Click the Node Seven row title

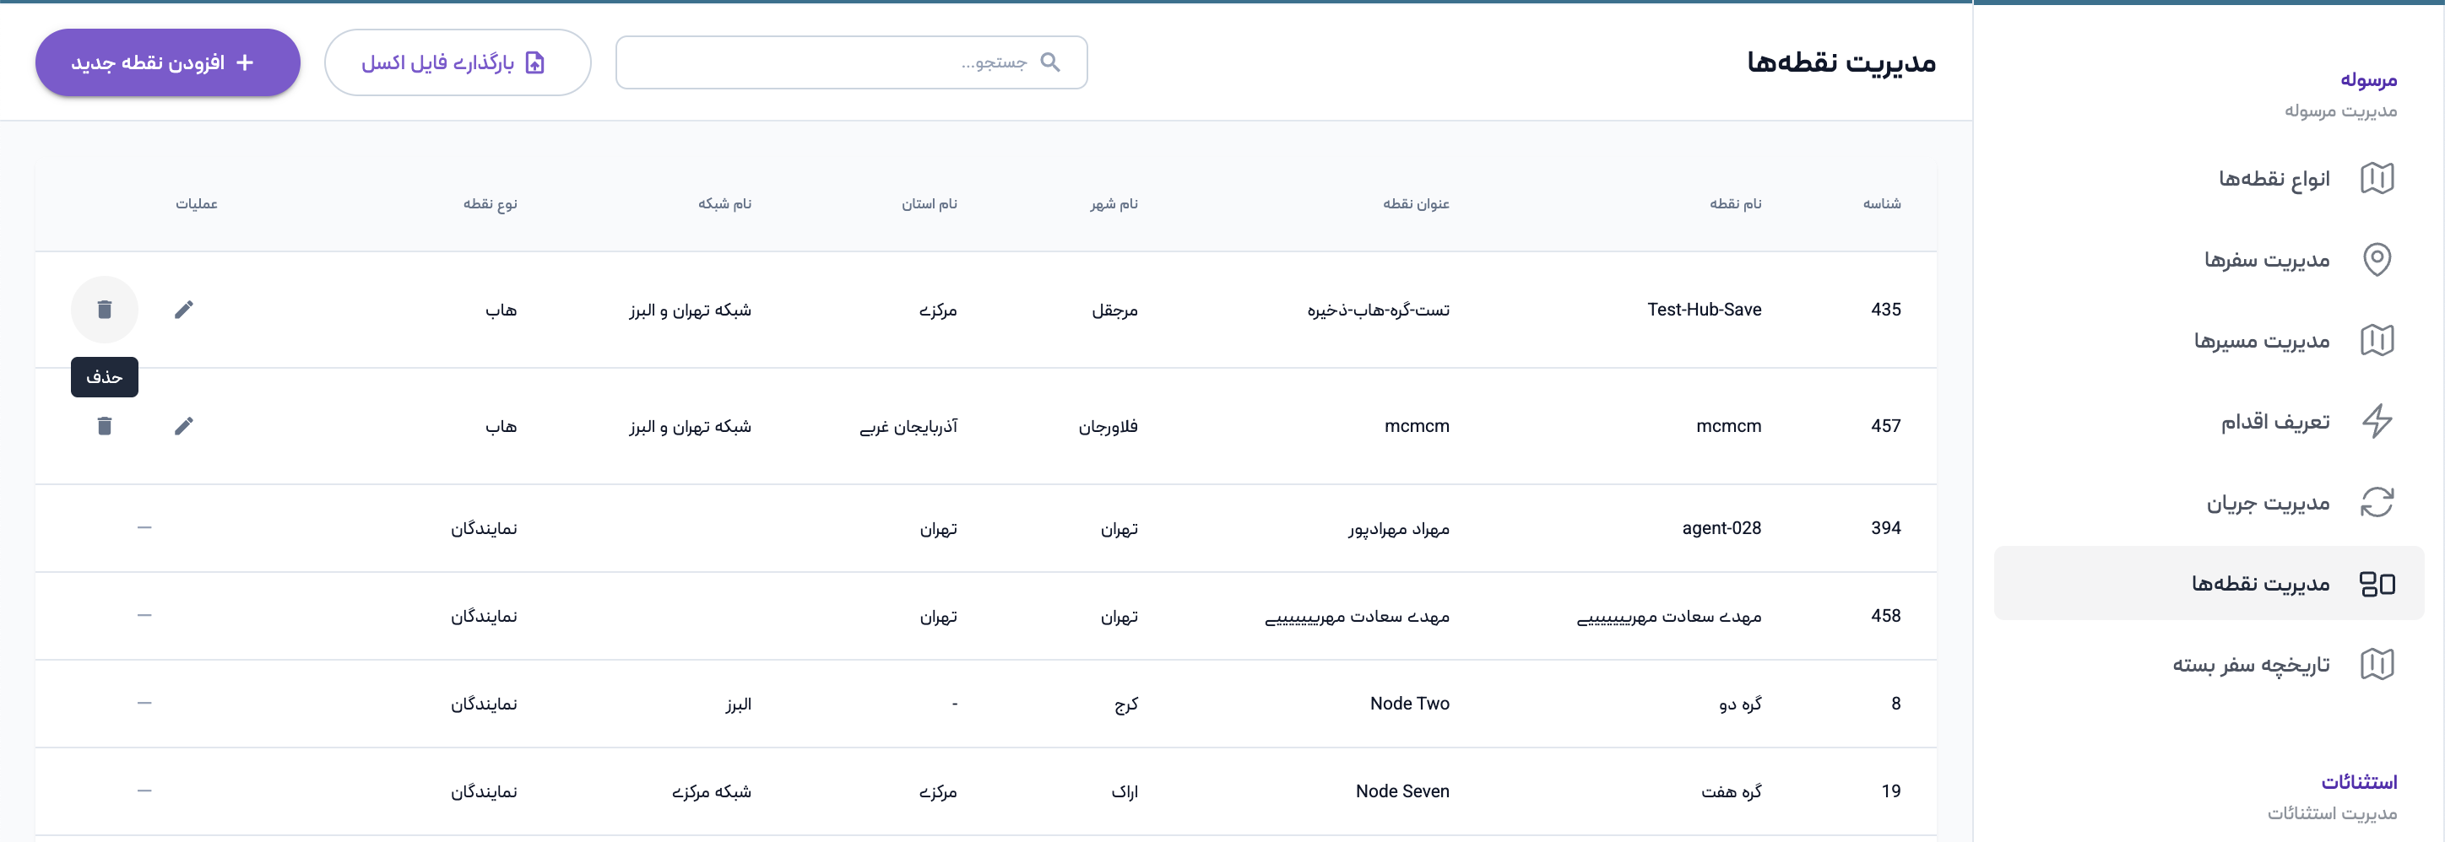pyautogui.click(x=1401, y=791)
